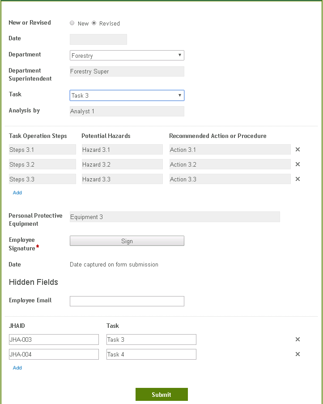This screenshot has height=404, width=323.
Task: Remove the Action 3.3 row
Action: click(297, 179)
